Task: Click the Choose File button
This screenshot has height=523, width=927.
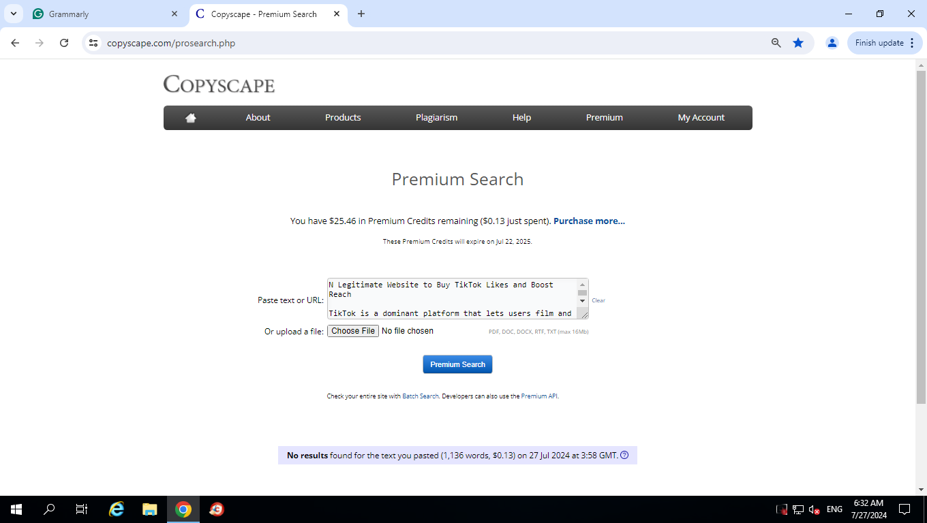Action: (353, 331)
